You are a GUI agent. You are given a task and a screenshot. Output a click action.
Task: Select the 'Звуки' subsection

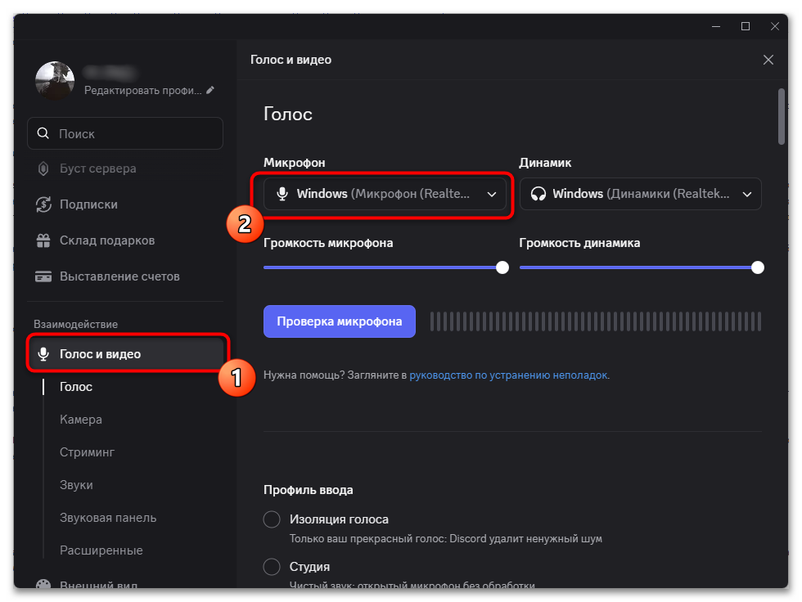pyautogui.click(x=76, y=485)
